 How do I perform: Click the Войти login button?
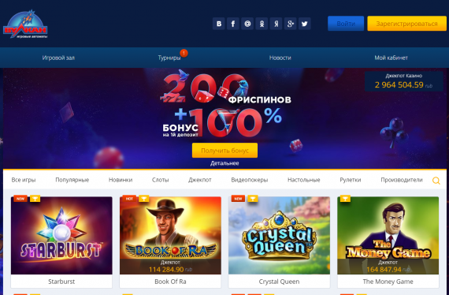(x=346, y=24)
